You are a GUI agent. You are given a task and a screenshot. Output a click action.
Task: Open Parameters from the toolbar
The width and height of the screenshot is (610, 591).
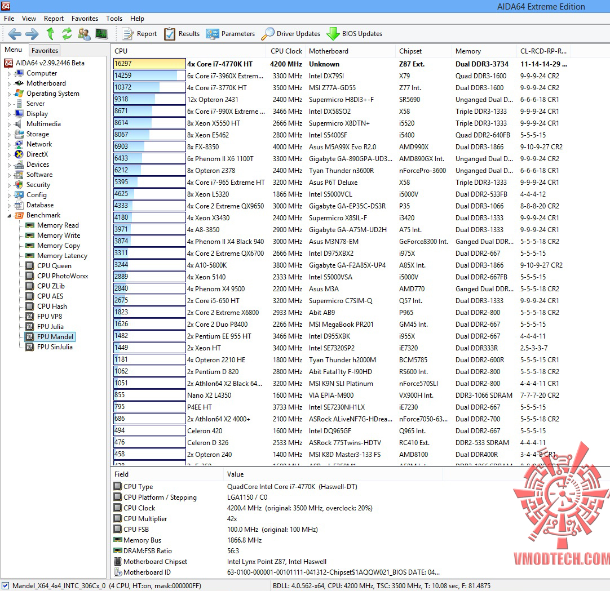(x=231, y=34)
